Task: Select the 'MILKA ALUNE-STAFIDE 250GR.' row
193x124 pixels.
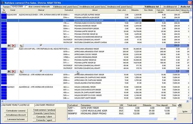Action: [x=95, y=83]
